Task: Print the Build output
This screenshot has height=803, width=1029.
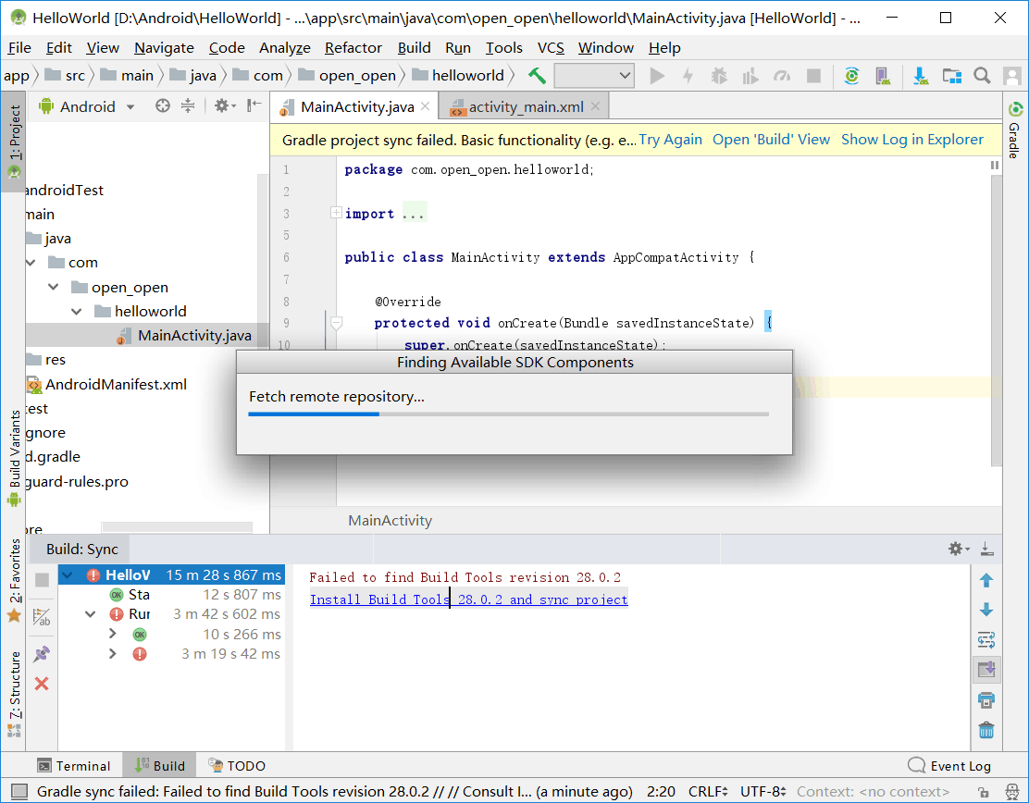Action: (986, 700)
